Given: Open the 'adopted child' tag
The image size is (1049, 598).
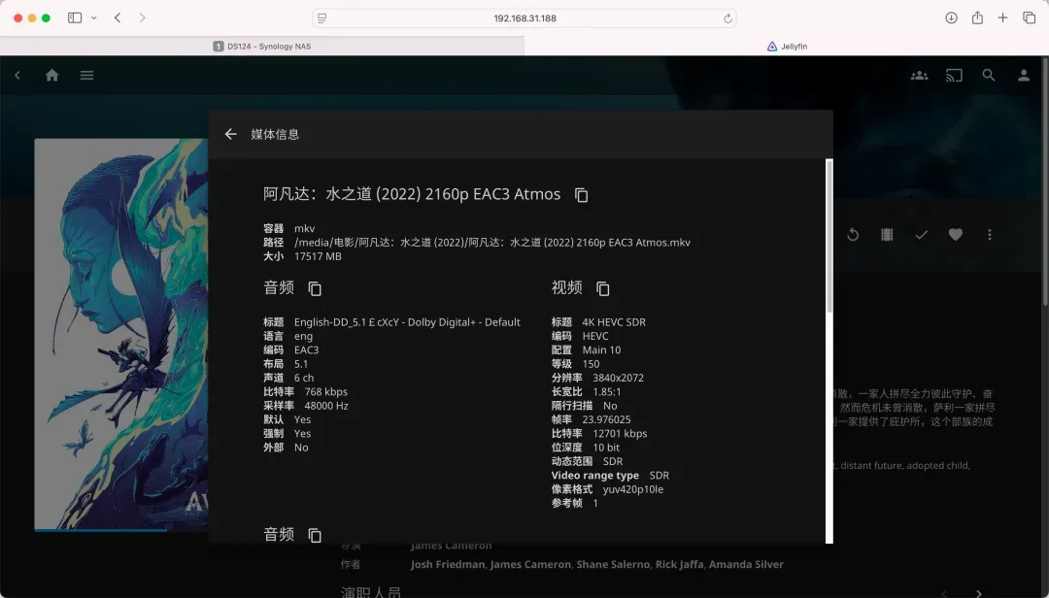Looking at the screenshot, I should click(x=937, y=466).
